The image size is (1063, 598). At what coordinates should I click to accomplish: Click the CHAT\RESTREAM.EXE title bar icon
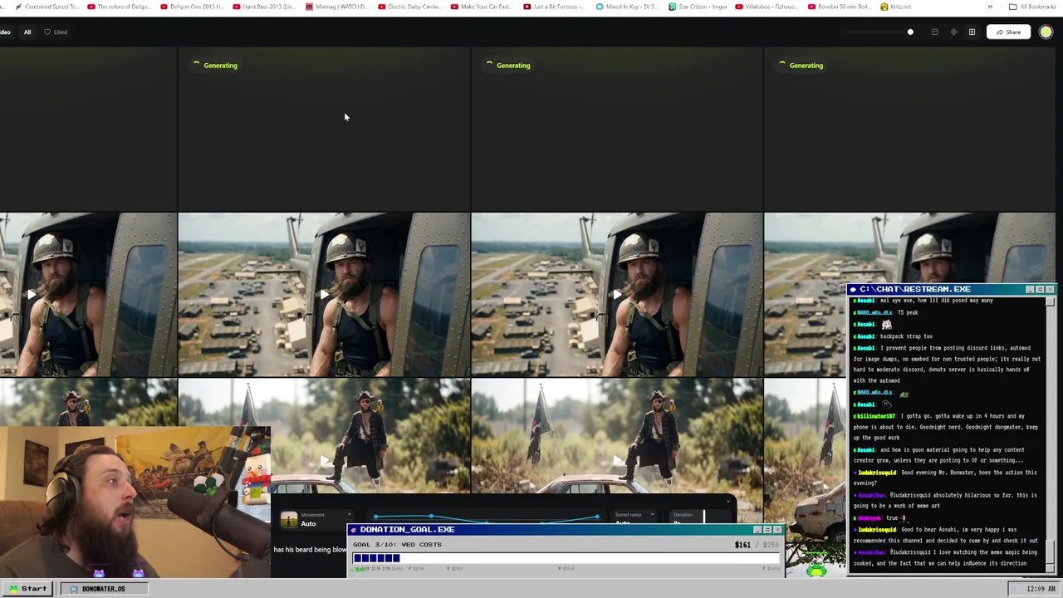(x=853, y=289)
